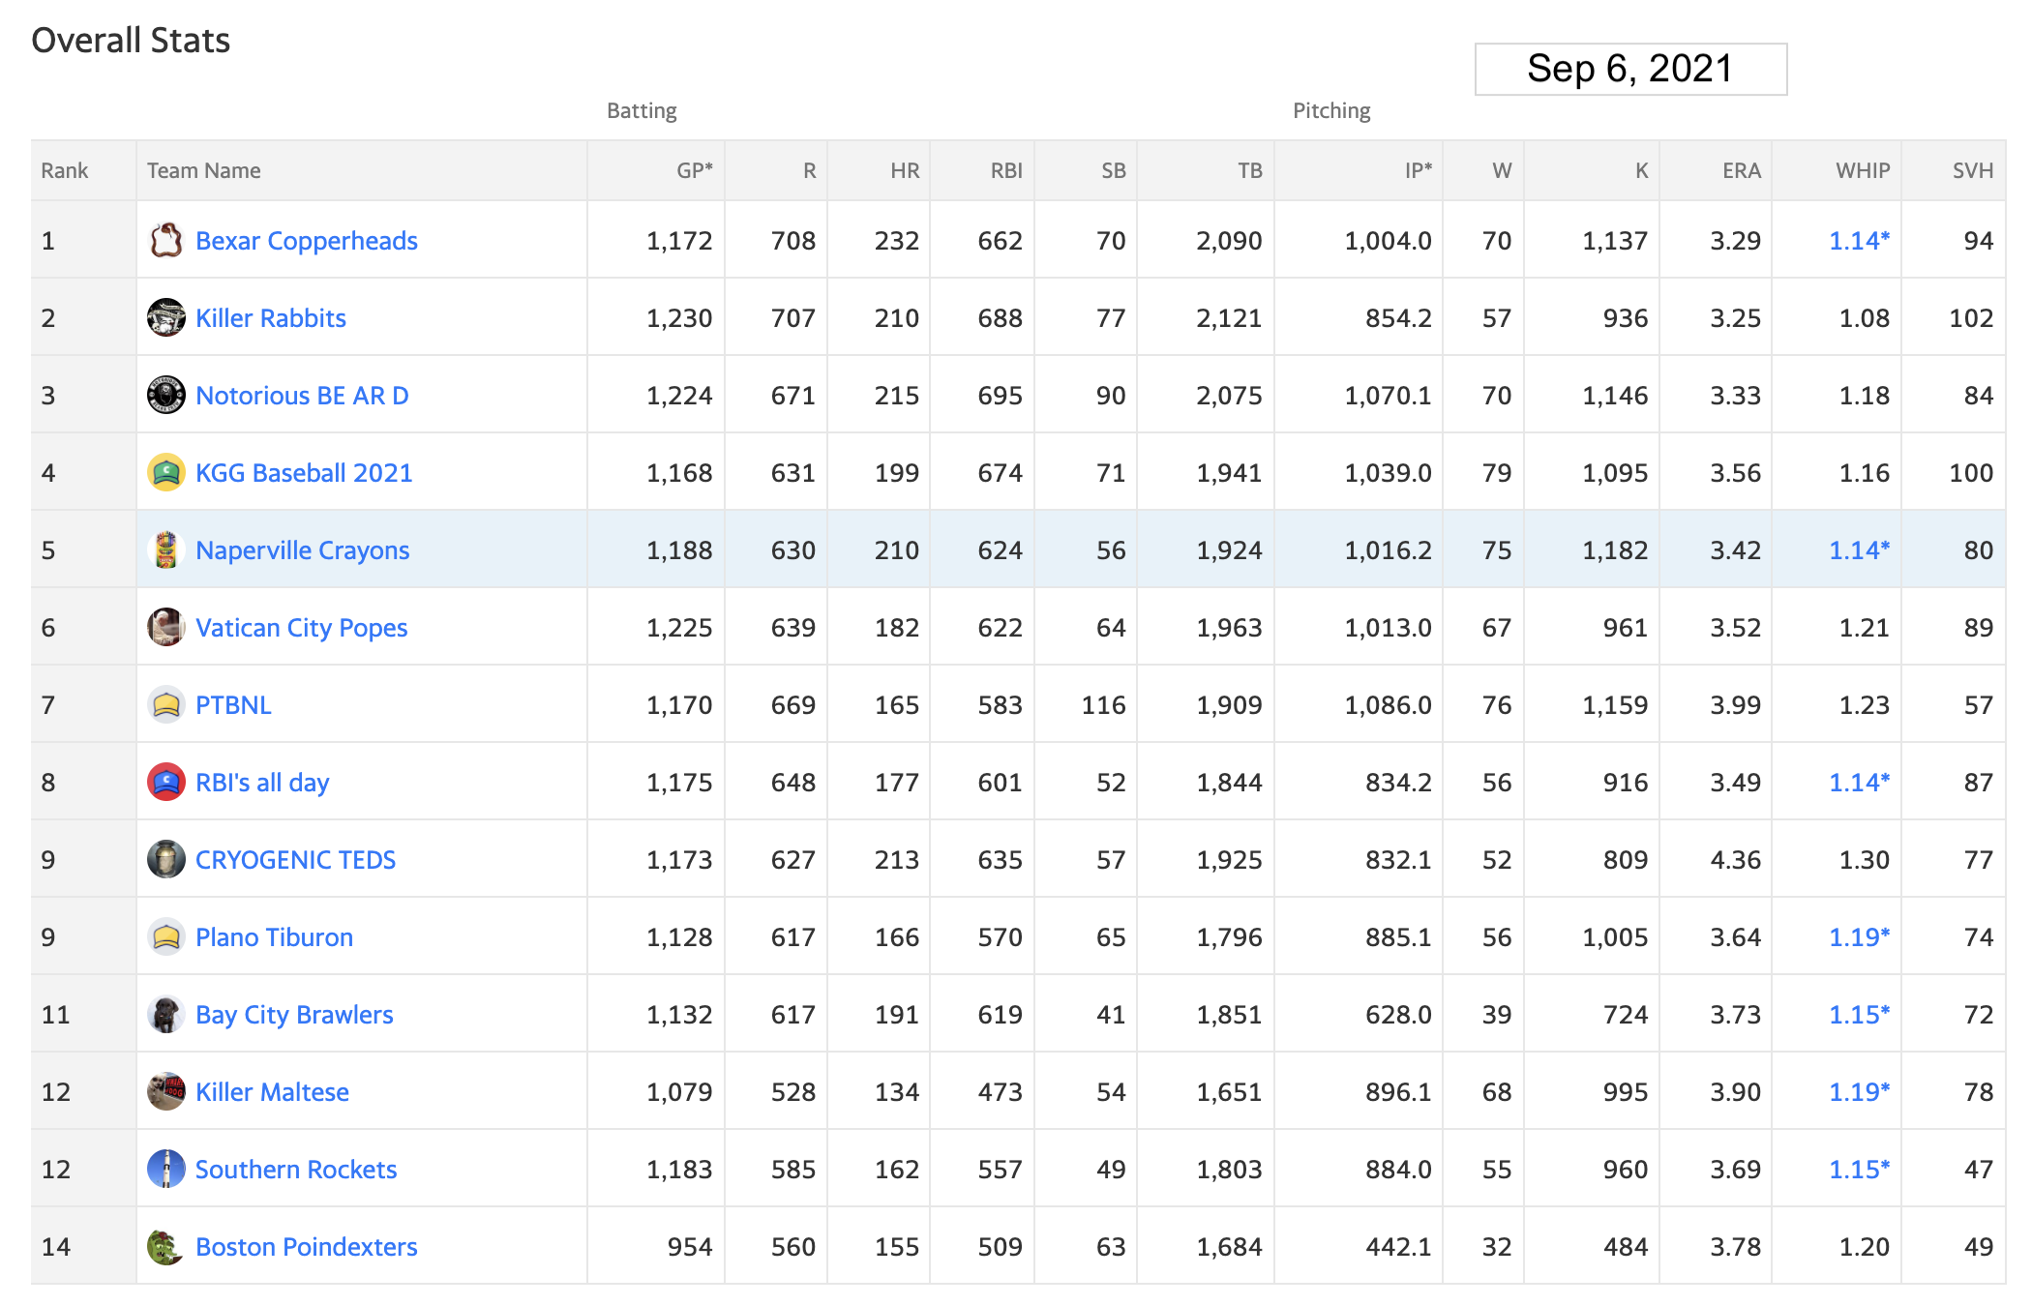
Task: Open the Sep 6, 2021 date selector
Action: pyautogui.click(x=1630, y=69)
